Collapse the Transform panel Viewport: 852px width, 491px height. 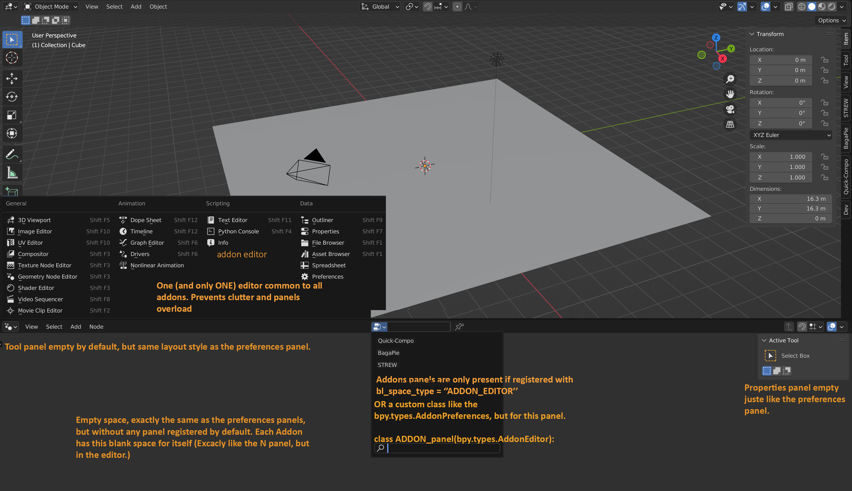click(752, 34)
